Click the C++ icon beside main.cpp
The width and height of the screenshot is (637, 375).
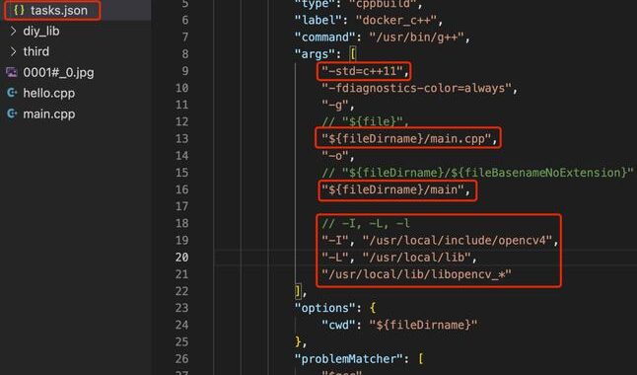pos(12,113)
